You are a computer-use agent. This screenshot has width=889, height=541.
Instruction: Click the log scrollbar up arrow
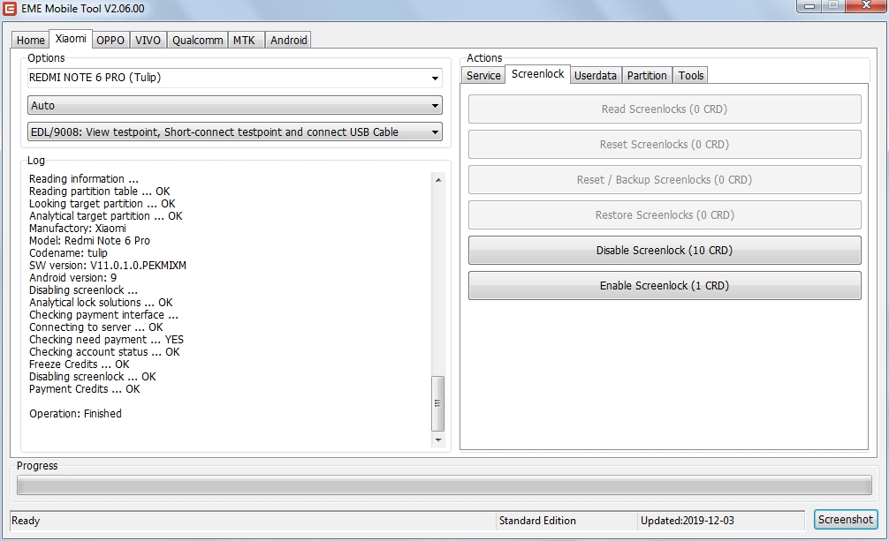click(438, 179)
